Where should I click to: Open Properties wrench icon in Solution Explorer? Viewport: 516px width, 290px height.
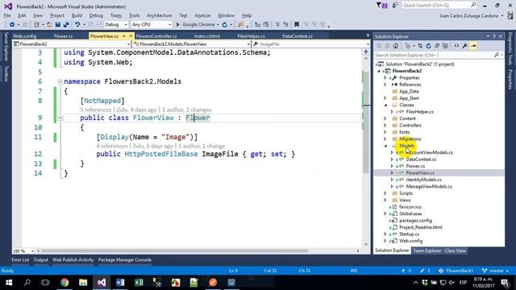pos(464,46)
